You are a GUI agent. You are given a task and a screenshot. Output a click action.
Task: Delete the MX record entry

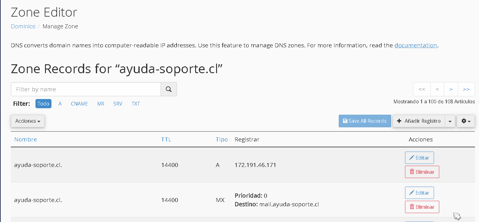coord(422,207)
